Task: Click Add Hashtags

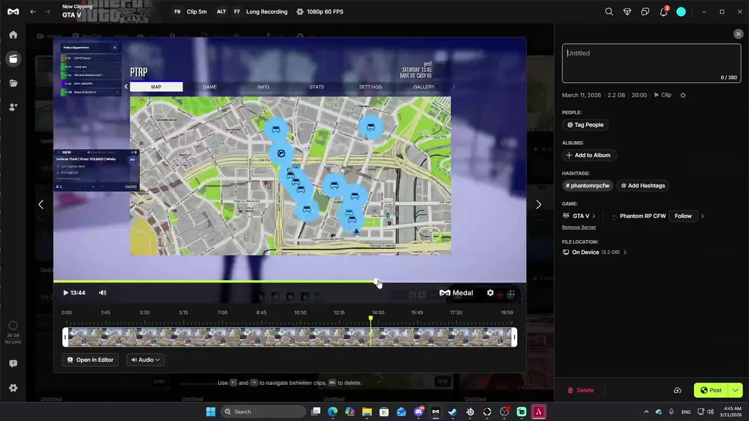Action: 643,185
